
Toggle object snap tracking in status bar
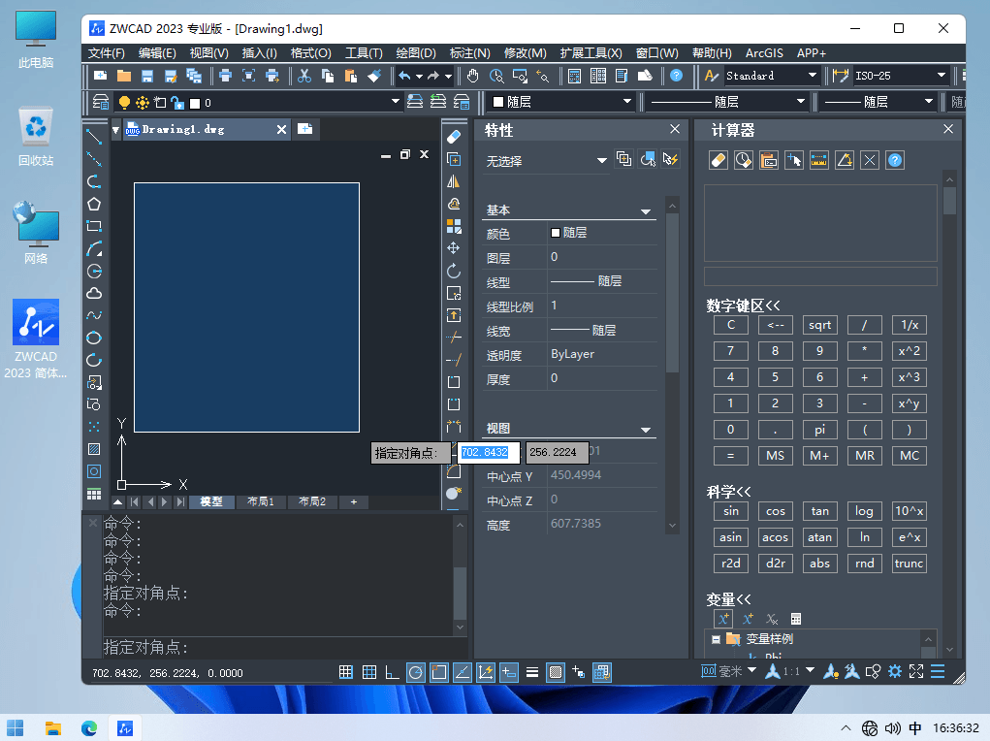pos(463,672)
